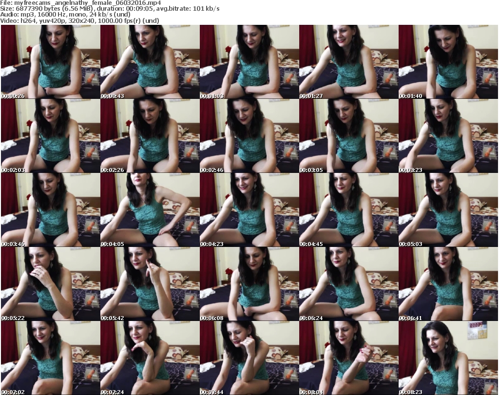Click the final thumbnail at 00:08:23

448,358
